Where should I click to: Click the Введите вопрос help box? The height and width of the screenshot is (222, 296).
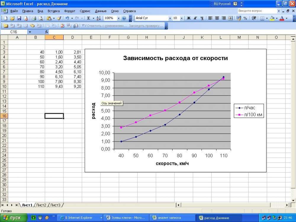click(x=257, y=11)
